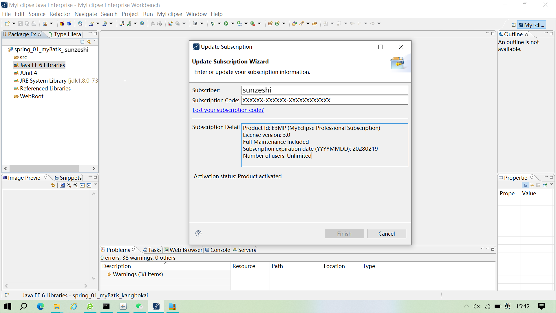This screenshot has width=556, height=313.
Task: Click the Open Type folder toolbar icon
Action: (x=294, y=23)
